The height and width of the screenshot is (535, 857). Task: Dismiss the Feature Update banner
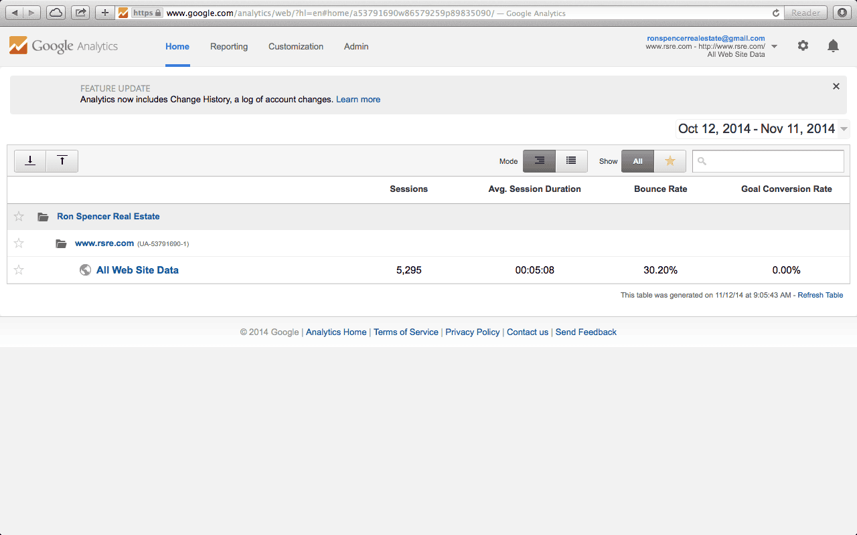pos(836,86)
